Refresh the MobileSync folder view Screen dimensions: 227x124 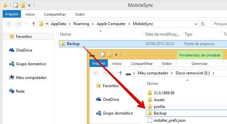[203, 24]
